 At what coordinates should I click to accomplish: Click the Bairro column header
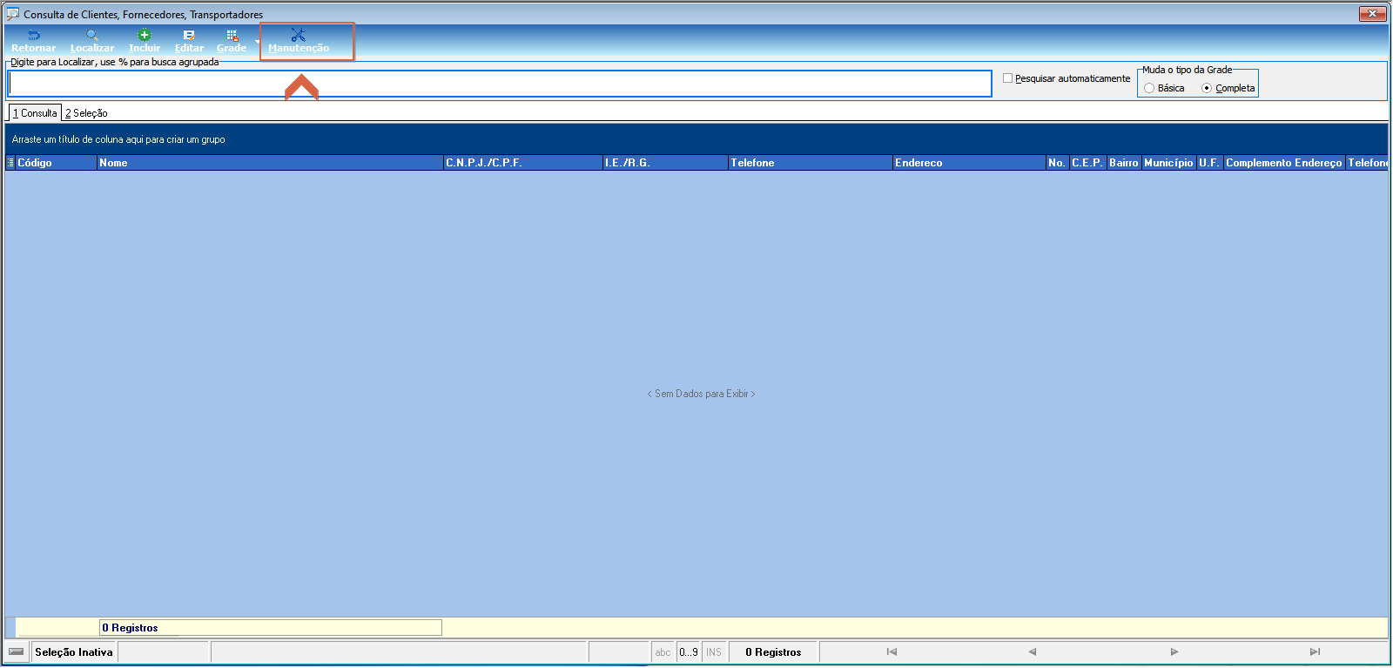1124,163
